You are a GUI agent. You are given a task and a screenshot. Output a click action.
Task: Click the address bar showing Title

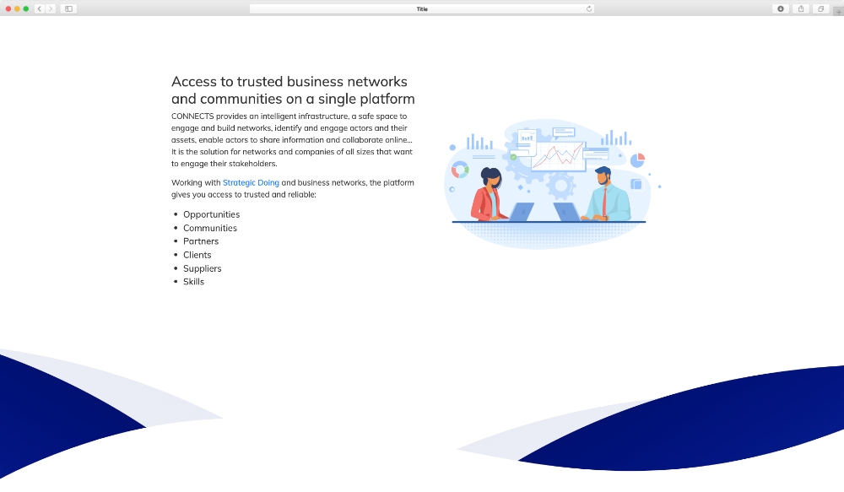421,8
